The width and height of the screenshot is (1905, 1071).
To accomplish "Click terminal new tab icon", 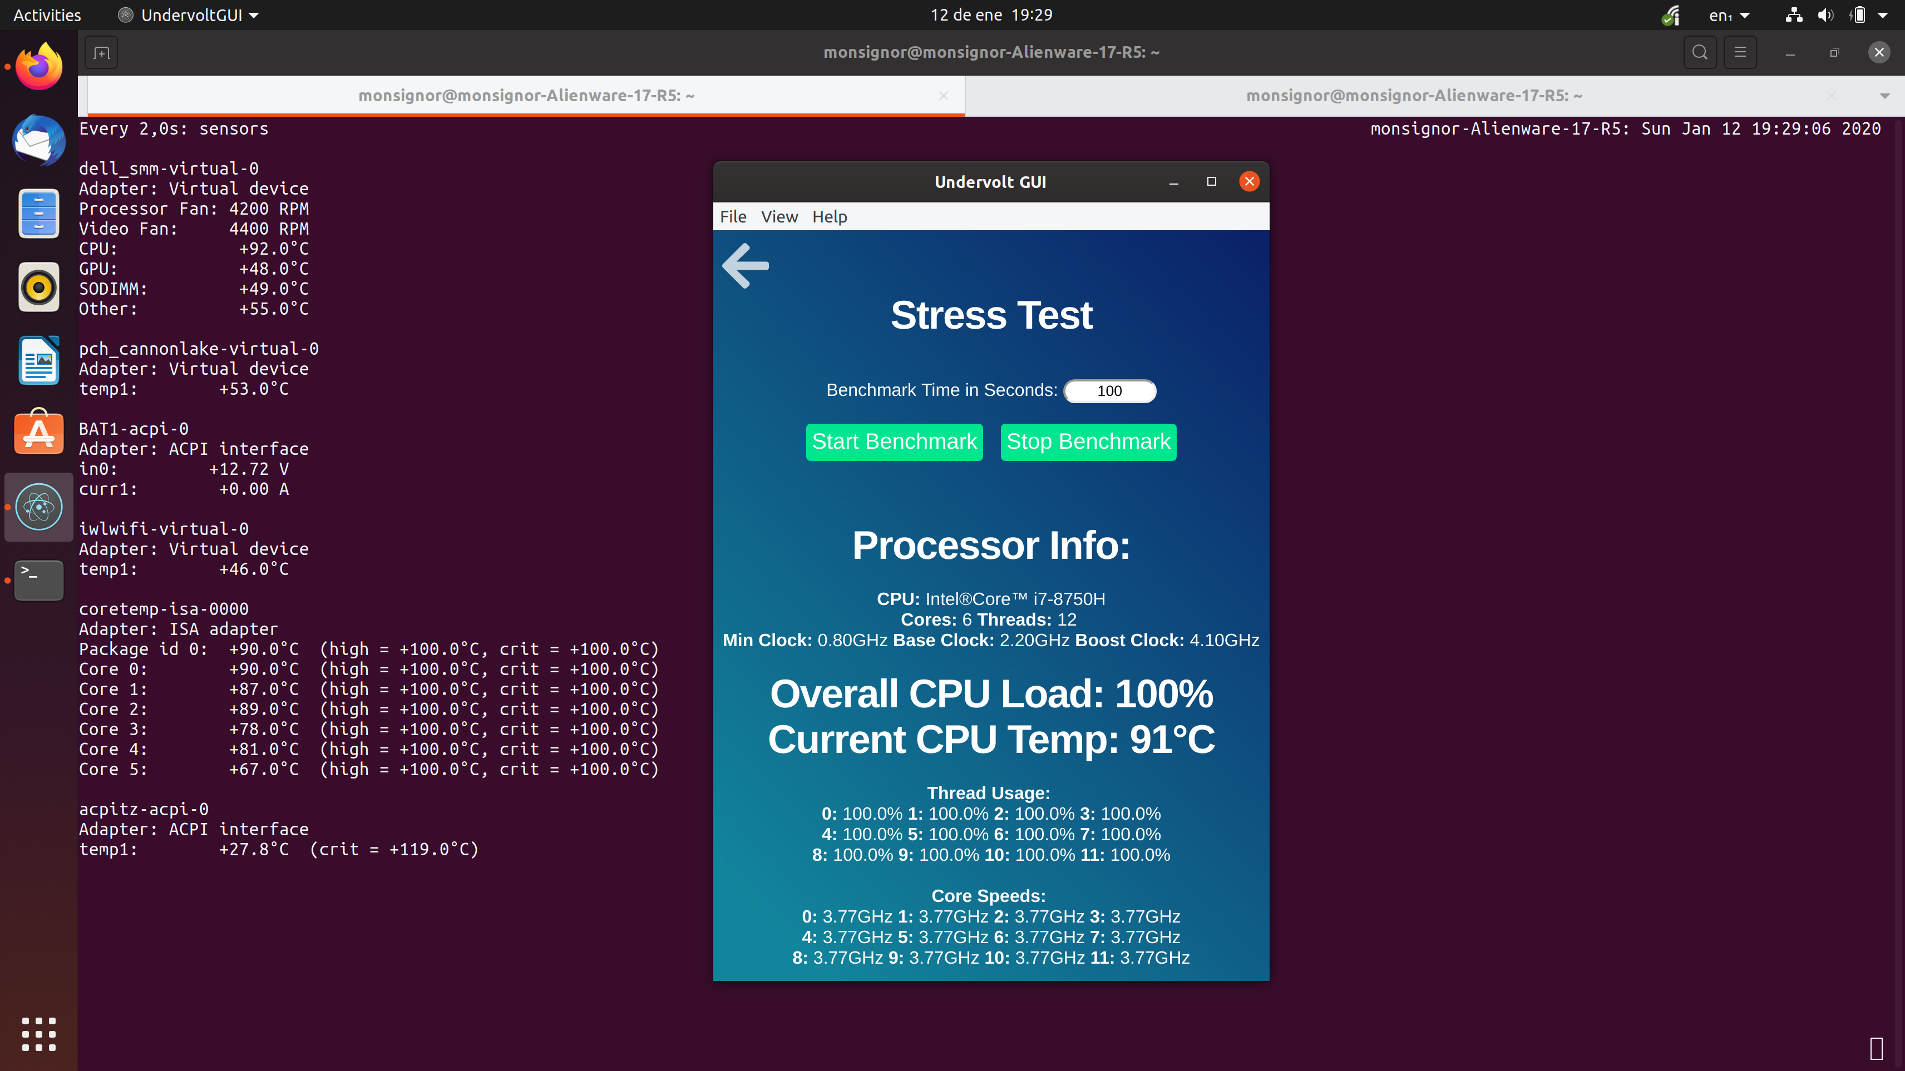I will point(102,52).
